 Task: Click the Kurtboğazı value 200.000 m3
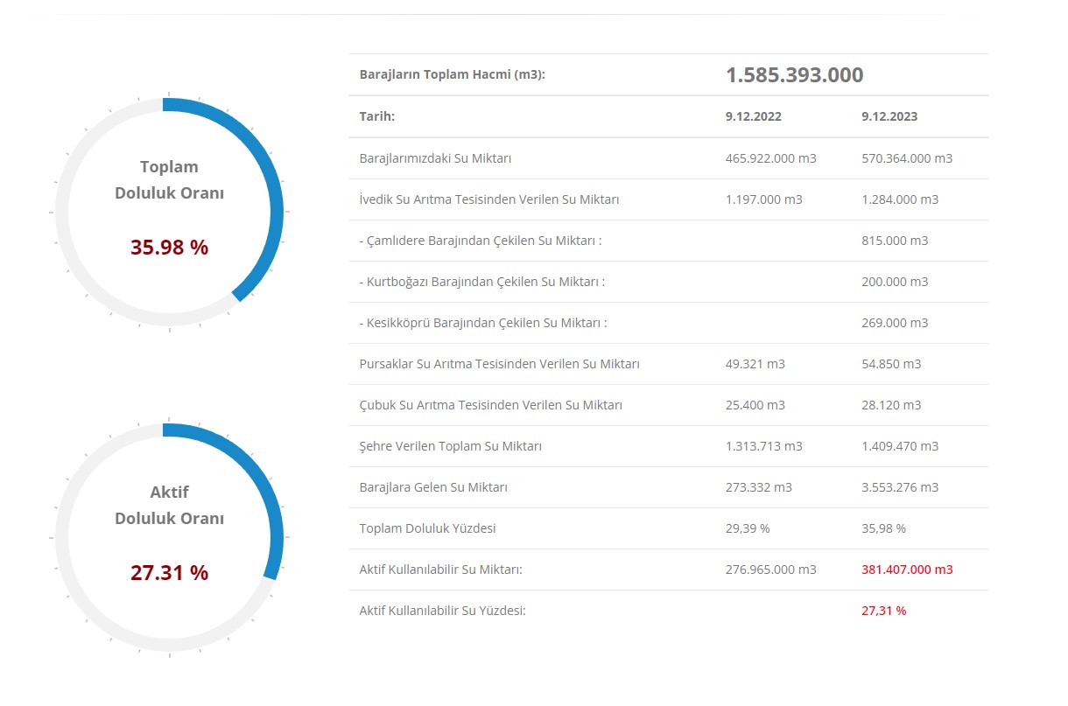click(x=895, y=282)
